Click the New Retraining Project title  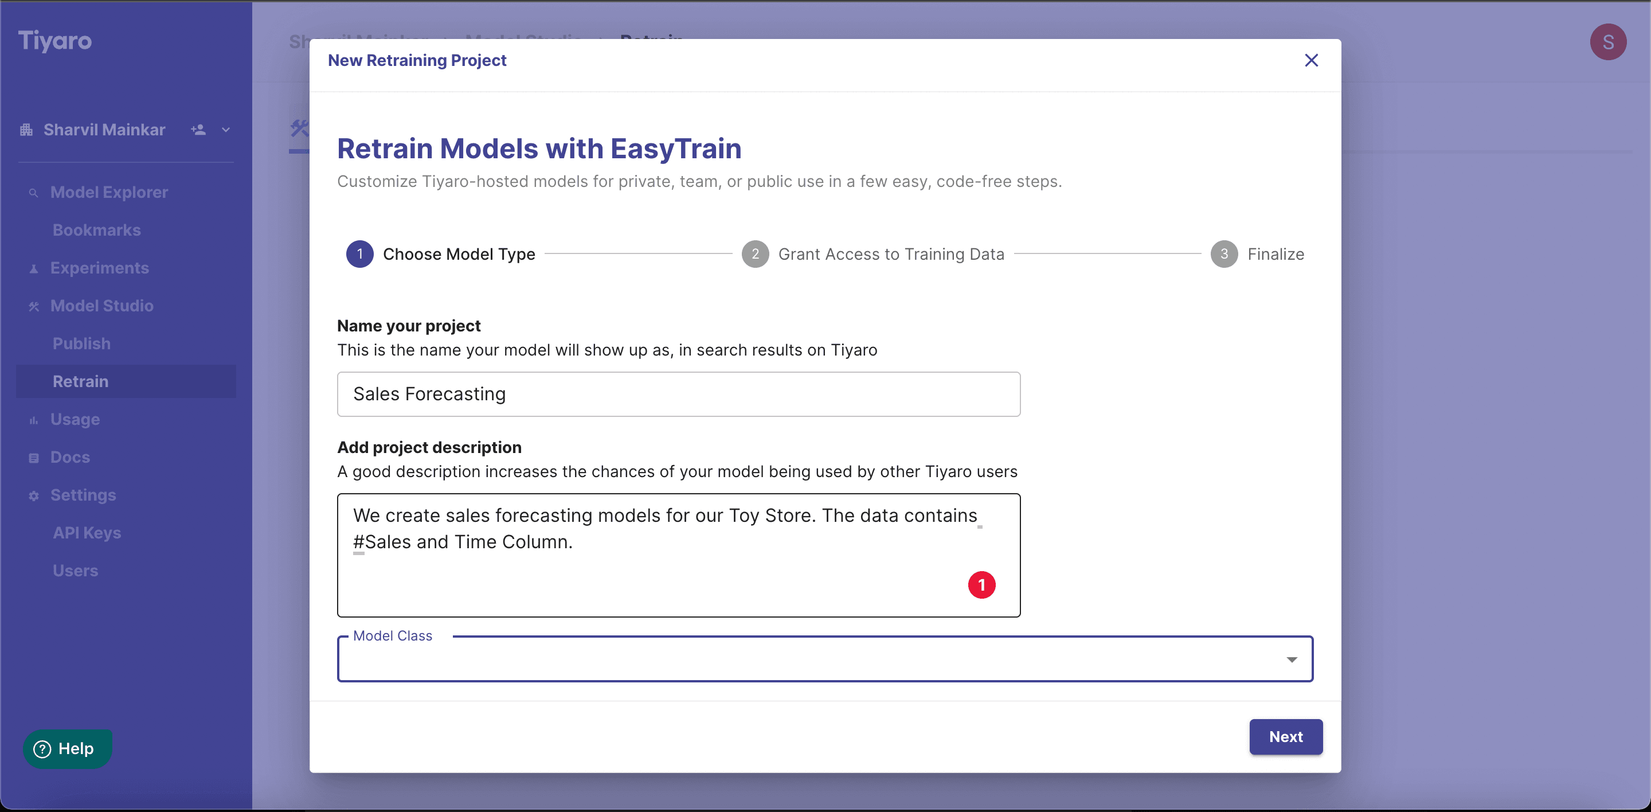(x=417, y=60)
